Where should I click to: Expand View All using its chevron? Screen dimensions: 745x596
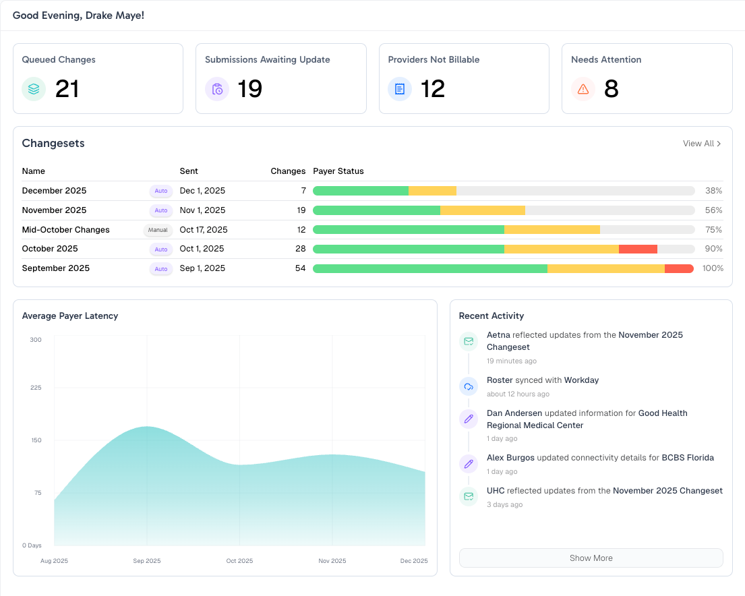point(719,144)
